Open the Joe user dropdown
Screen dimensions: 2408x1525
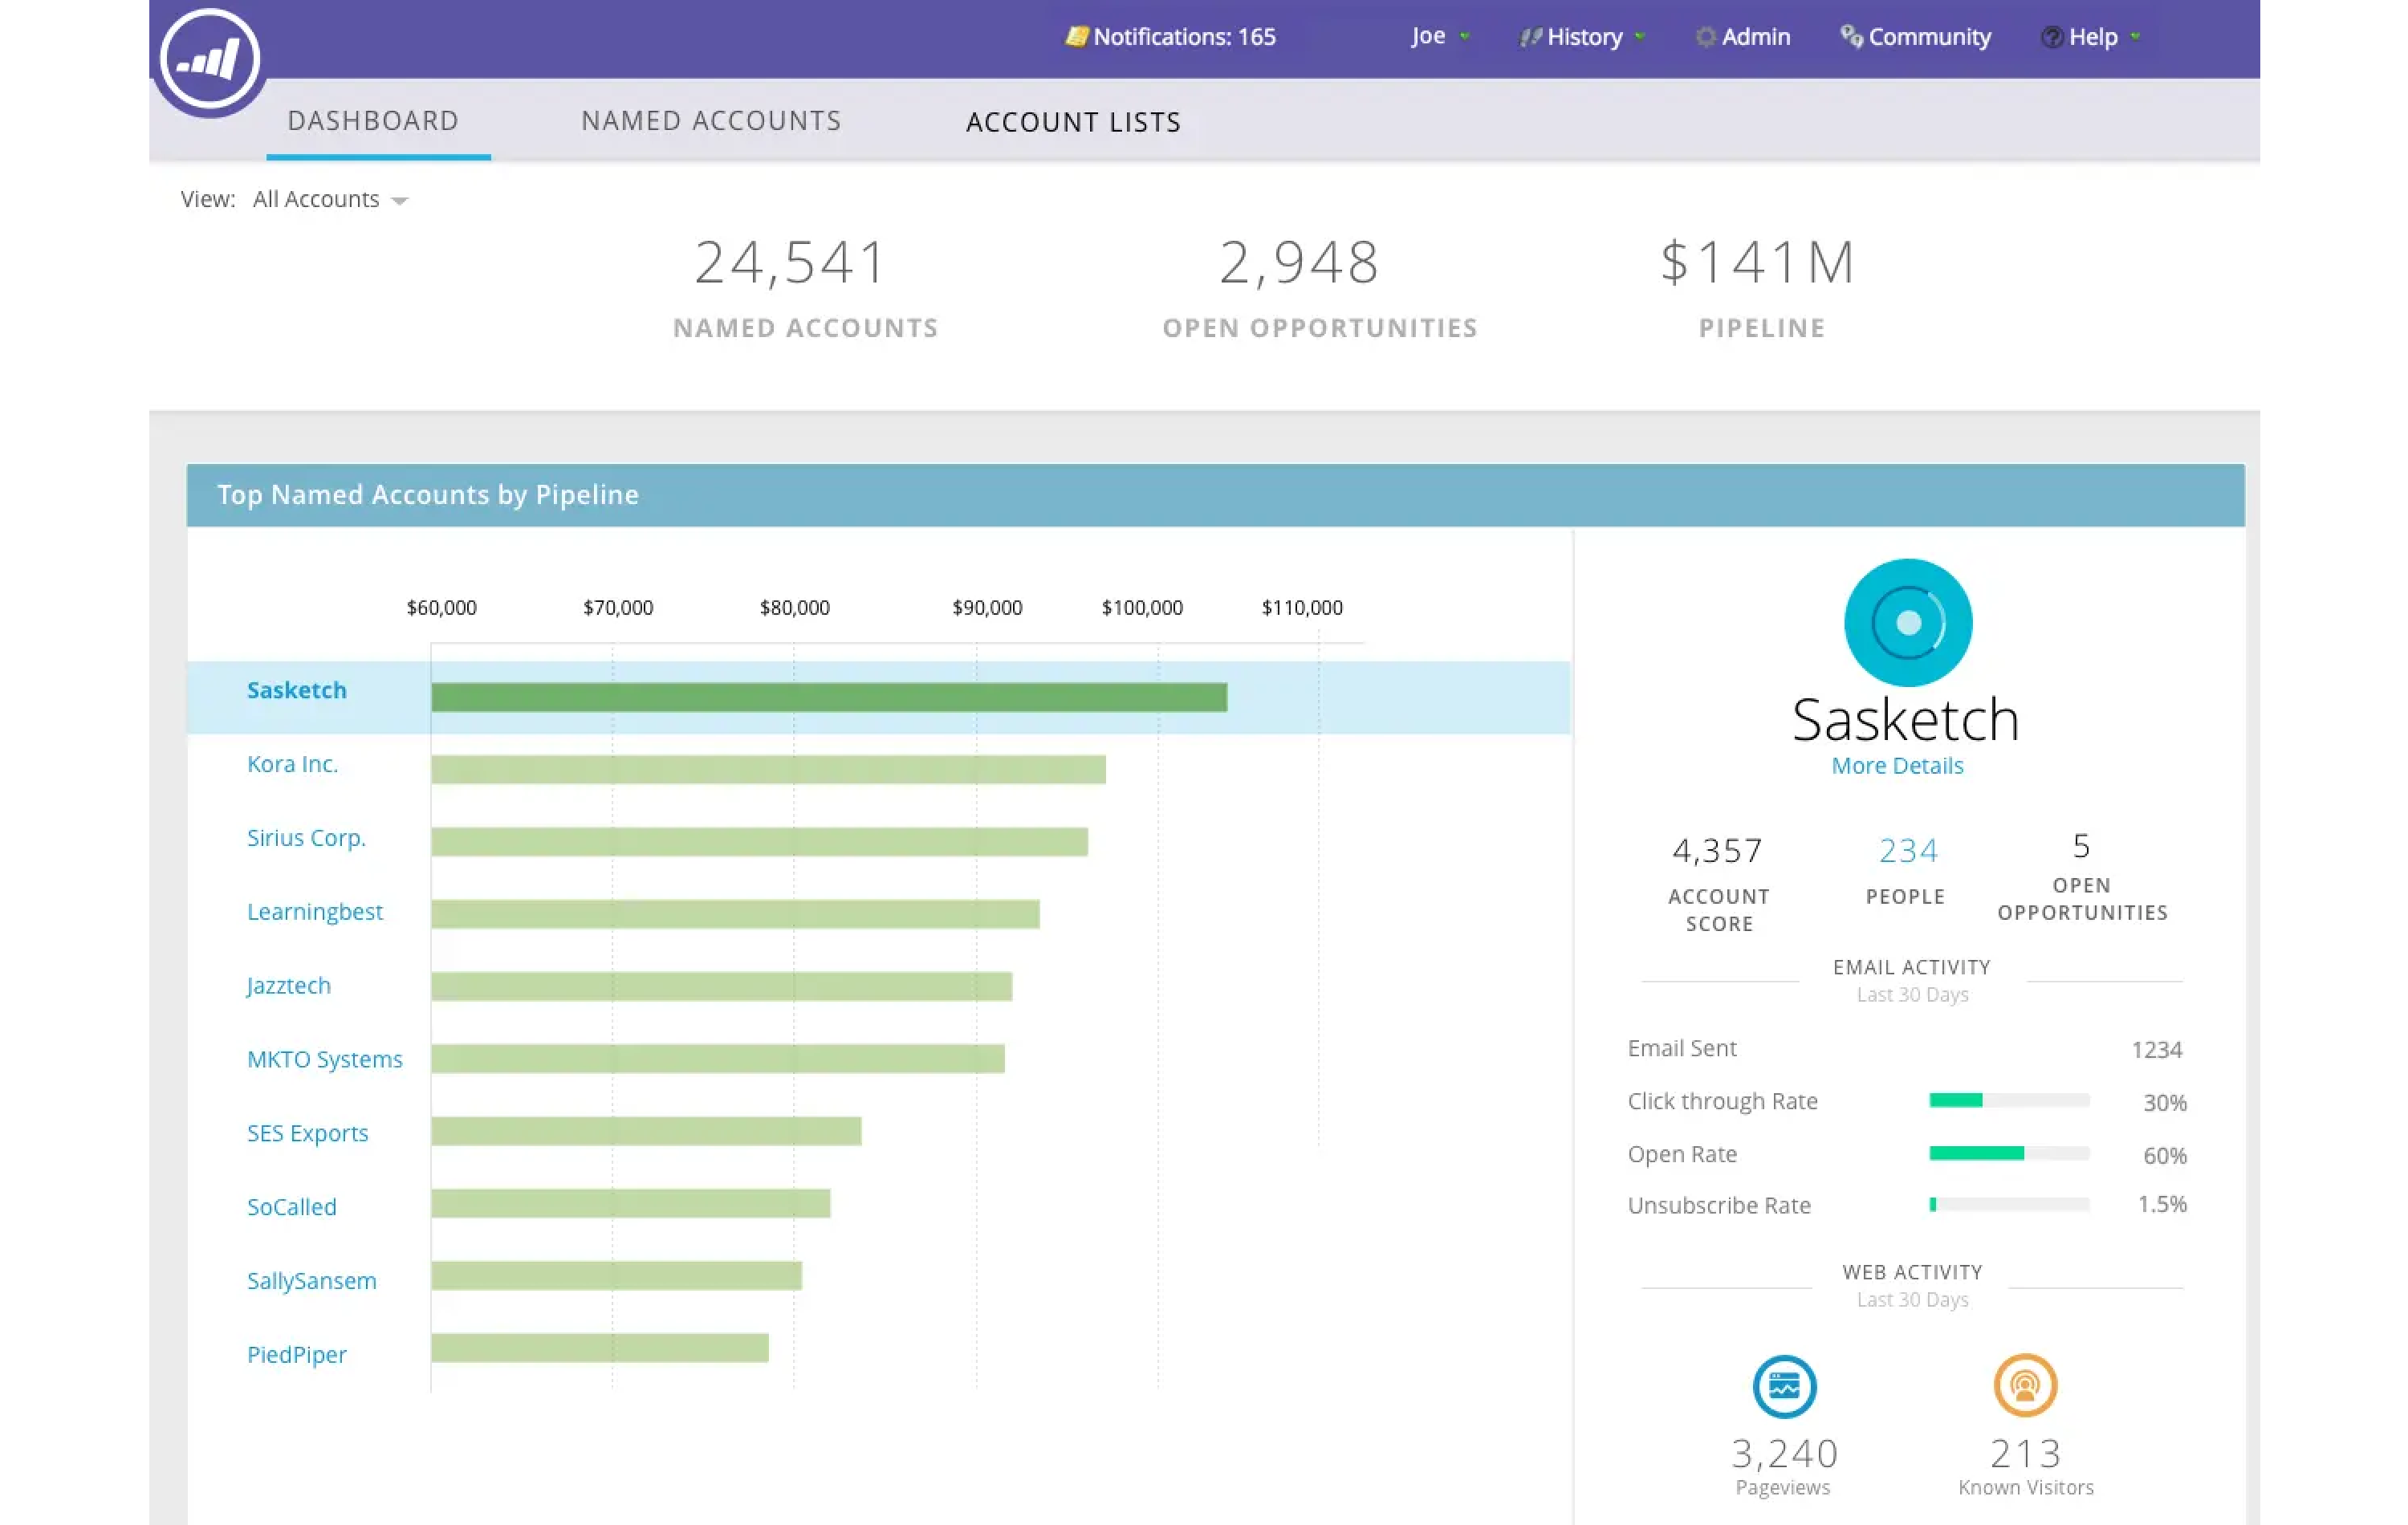pyautogui.click(x=1440, y=36)
